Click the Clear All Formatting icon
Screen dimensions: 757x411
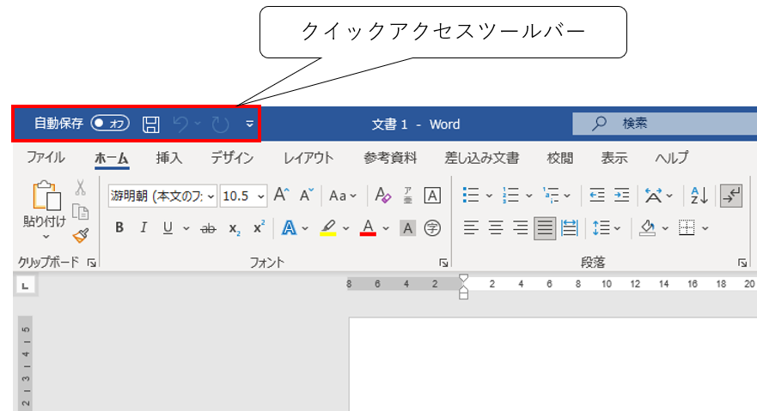point(383,196)
